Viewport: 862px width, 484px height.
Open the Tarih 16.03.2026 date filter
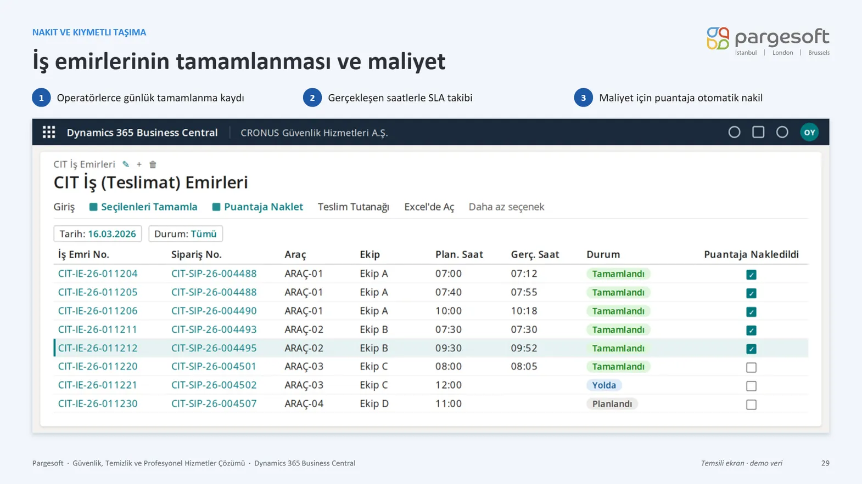(98, 234)
